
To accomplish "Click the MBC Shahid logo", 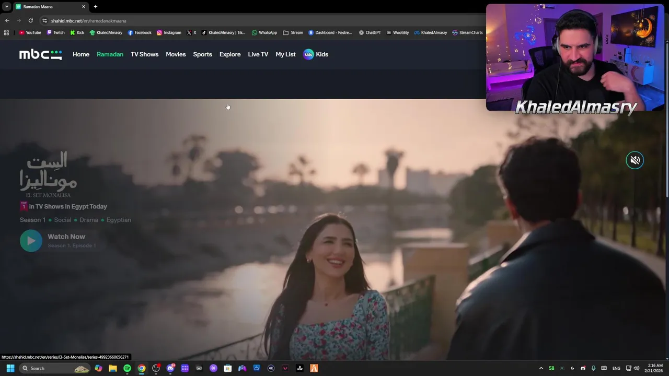I will click(x=41, y=54).
